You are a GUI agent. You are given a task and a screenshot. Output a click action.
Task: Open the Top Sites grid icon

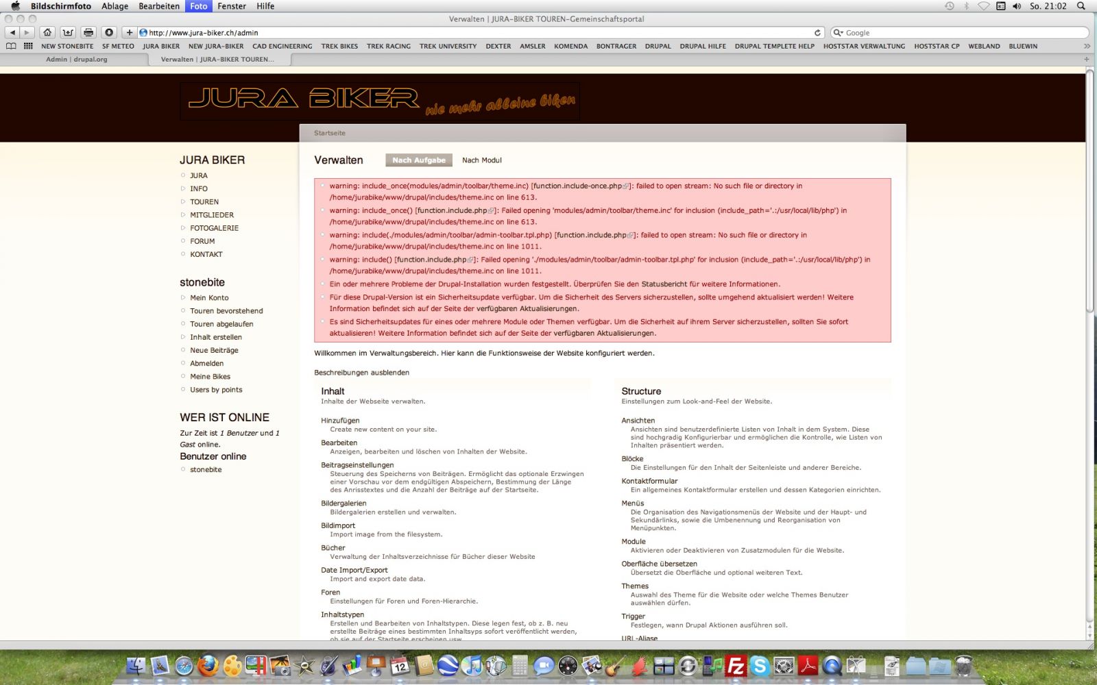tap(28, 46)
